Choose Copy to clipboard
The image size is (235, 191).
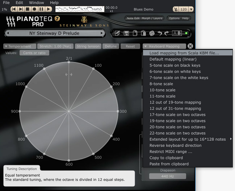[188, 158]
